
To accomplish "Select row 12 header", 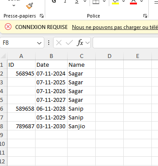I will (x=4, y=161).
